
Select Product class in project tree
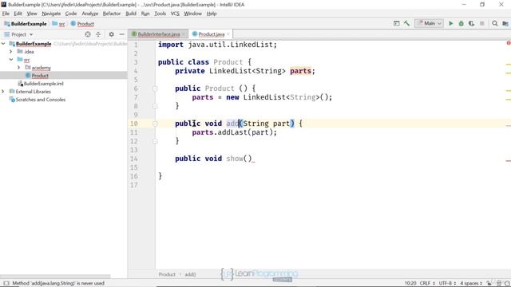coord(40,76)
